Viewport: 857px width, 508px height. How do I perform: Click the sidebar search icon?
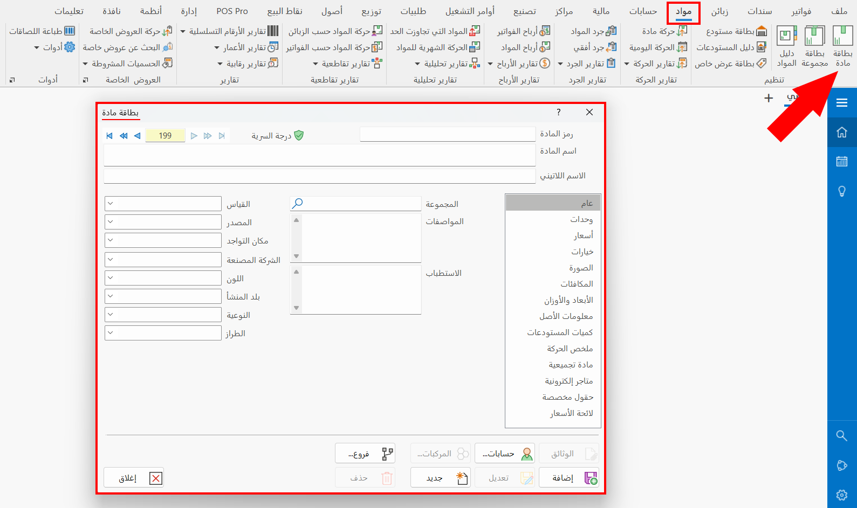842,436
